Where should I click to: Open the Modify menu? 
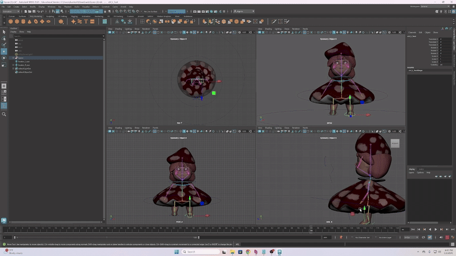[x=32, y=7]
